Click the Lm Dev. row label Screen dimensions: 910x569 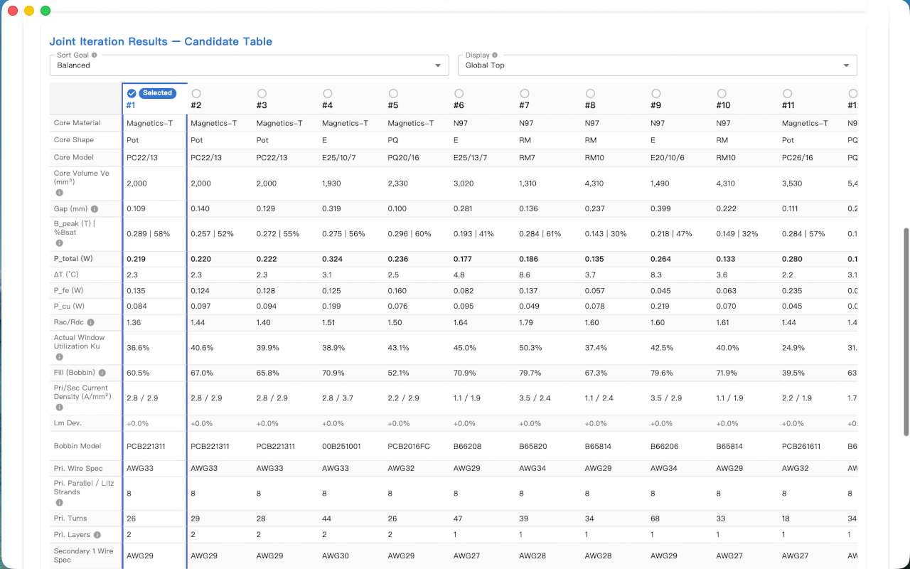68,422
